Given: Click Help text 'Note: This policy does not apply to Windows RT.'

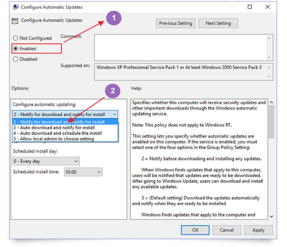Looking at the screenshot, I should [182, 125].
